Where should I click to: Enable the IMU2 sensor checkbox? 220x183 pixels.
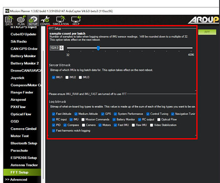[67, 77]
